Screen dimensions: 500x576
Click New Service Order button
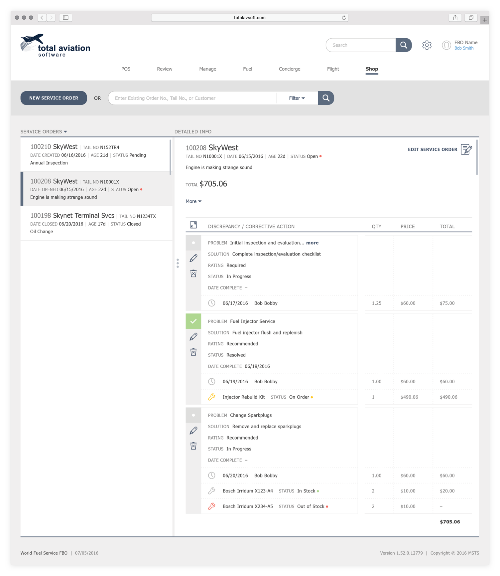tap(54, 98)
